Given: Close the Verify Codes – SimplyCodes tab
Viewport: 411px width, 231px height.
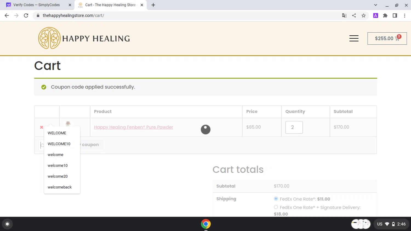Looking at the screenshot, I should (x=70, y=5).
